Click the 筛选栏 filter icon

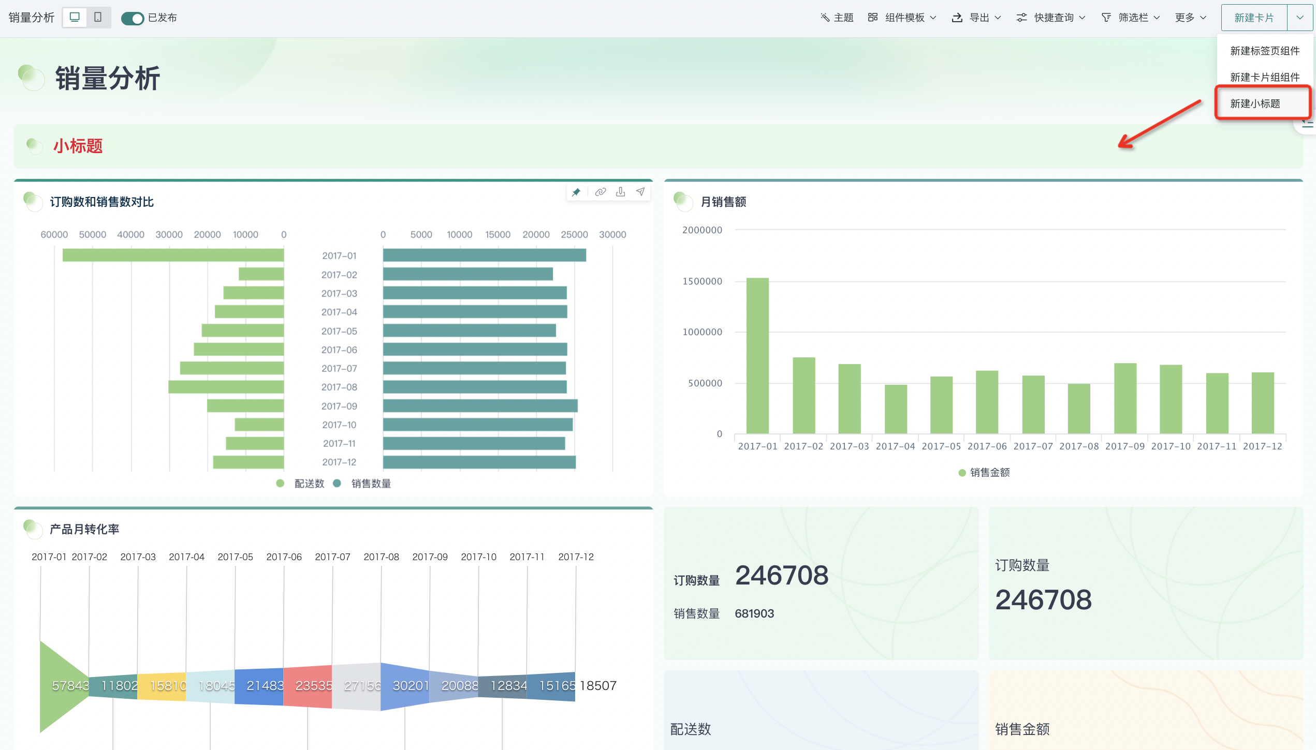1106,18
